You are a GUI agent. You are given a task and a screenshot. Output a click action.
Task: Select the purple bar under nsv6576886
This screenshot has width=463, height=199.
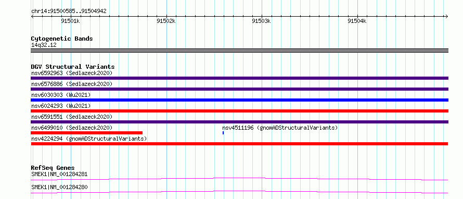239,89
